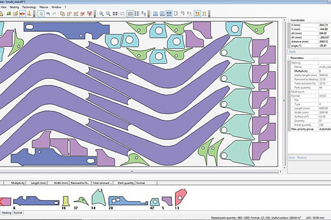Open the View menu
This screenshot has width=331, height=220.
(4, 7)
